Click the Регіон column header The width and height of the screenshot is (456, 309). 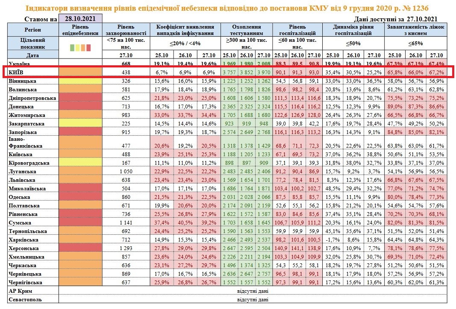tap(32, 29)
